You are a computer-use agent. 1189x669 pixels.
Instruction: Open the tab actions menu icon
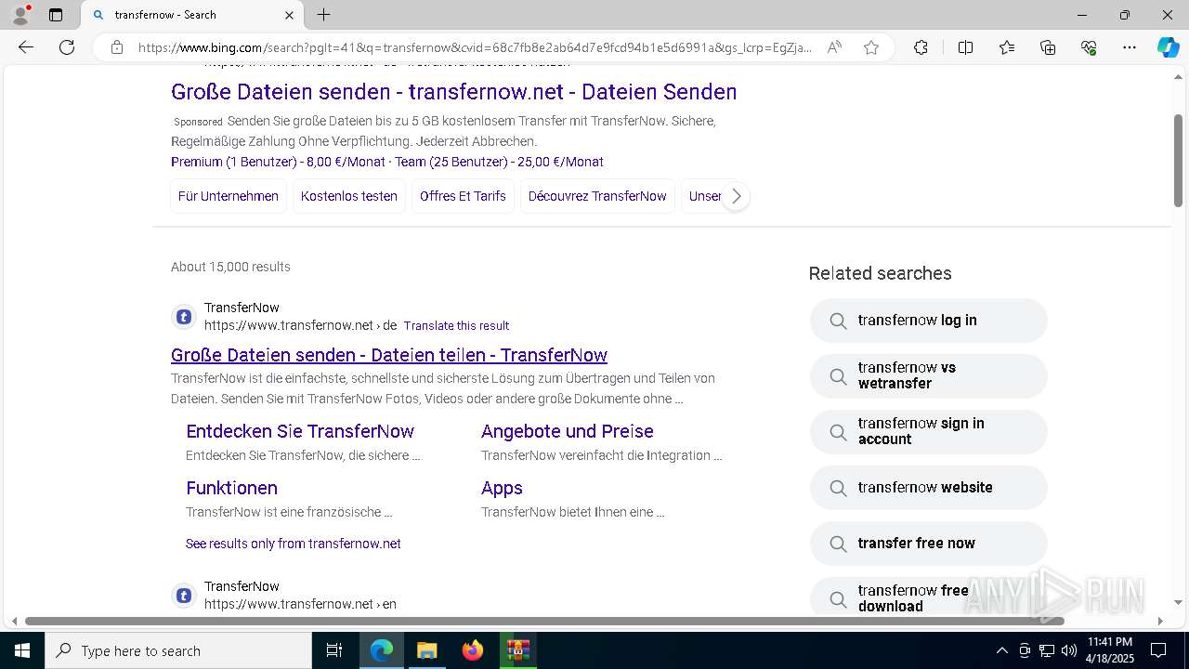(56, 15)
